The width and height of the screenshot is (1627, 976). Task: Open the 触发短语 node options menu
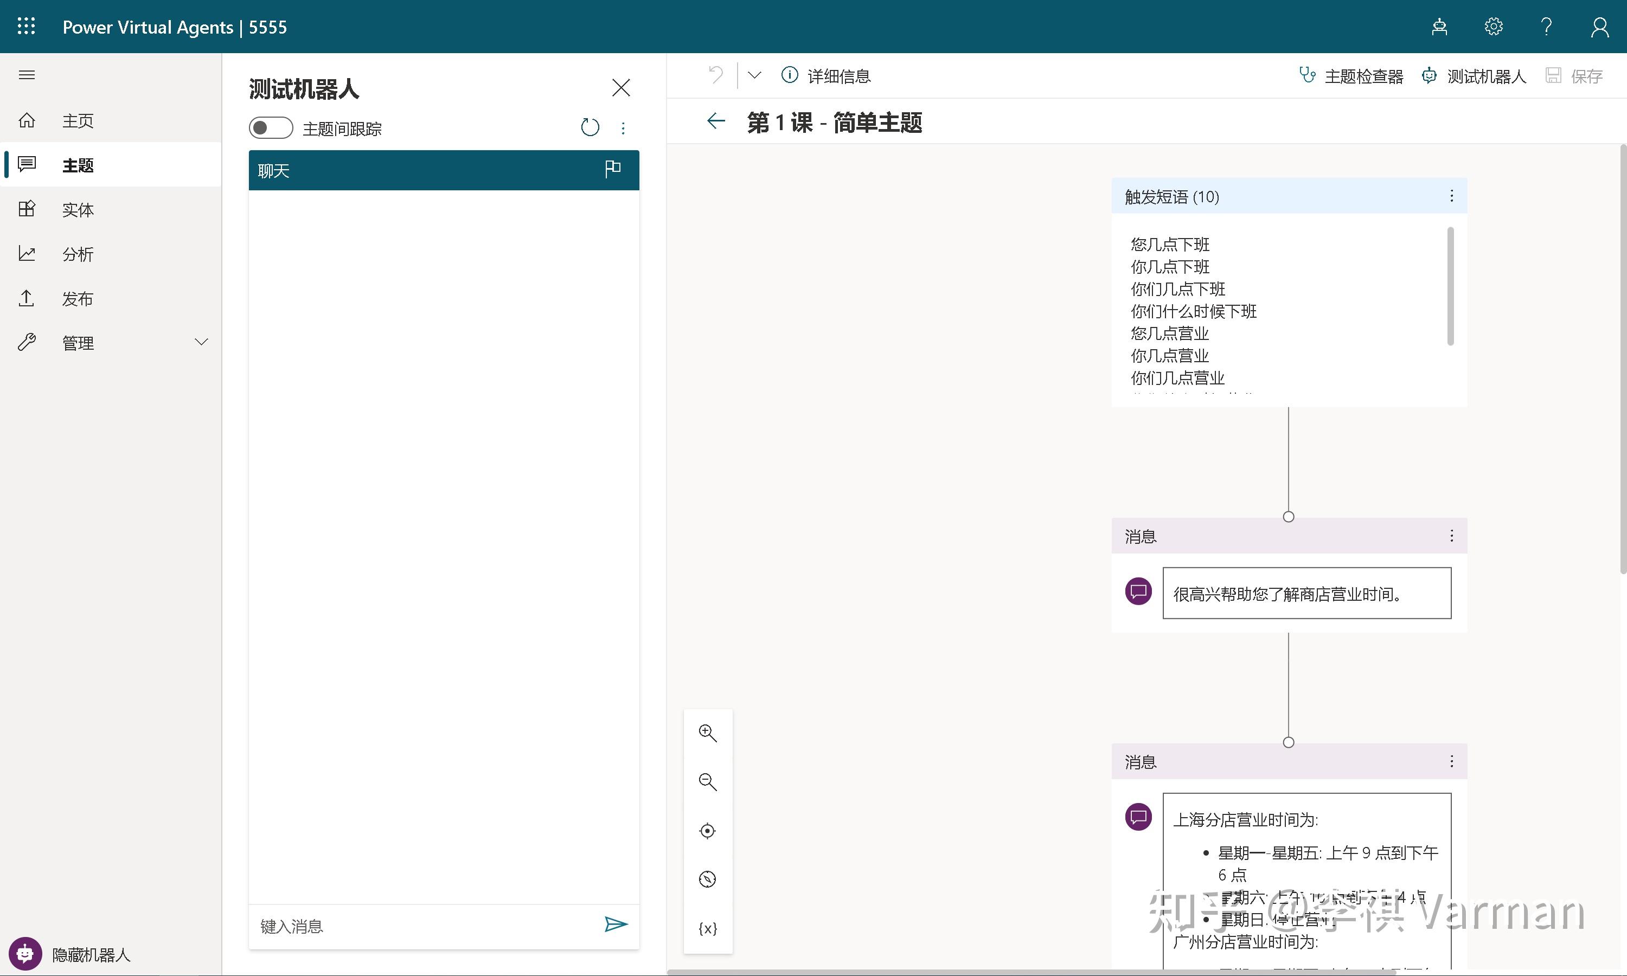click(1451, 196)
